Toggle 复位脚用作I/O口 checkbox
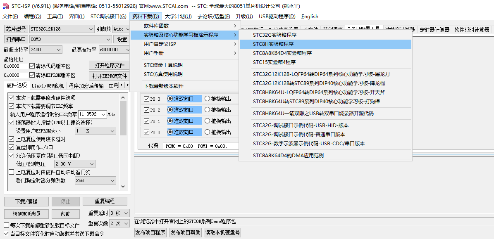Screen dimensions: 494x239 (x=12, y=147)
